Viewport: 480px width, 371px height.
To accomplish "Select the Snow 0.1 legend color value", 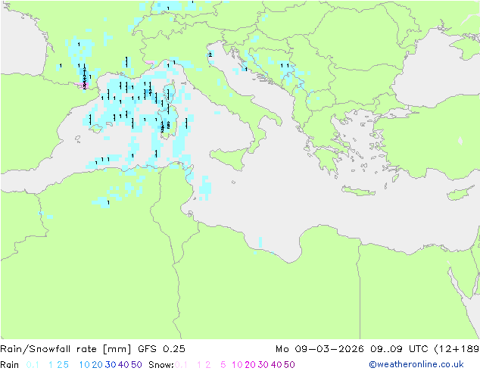I will coord(181,365).
